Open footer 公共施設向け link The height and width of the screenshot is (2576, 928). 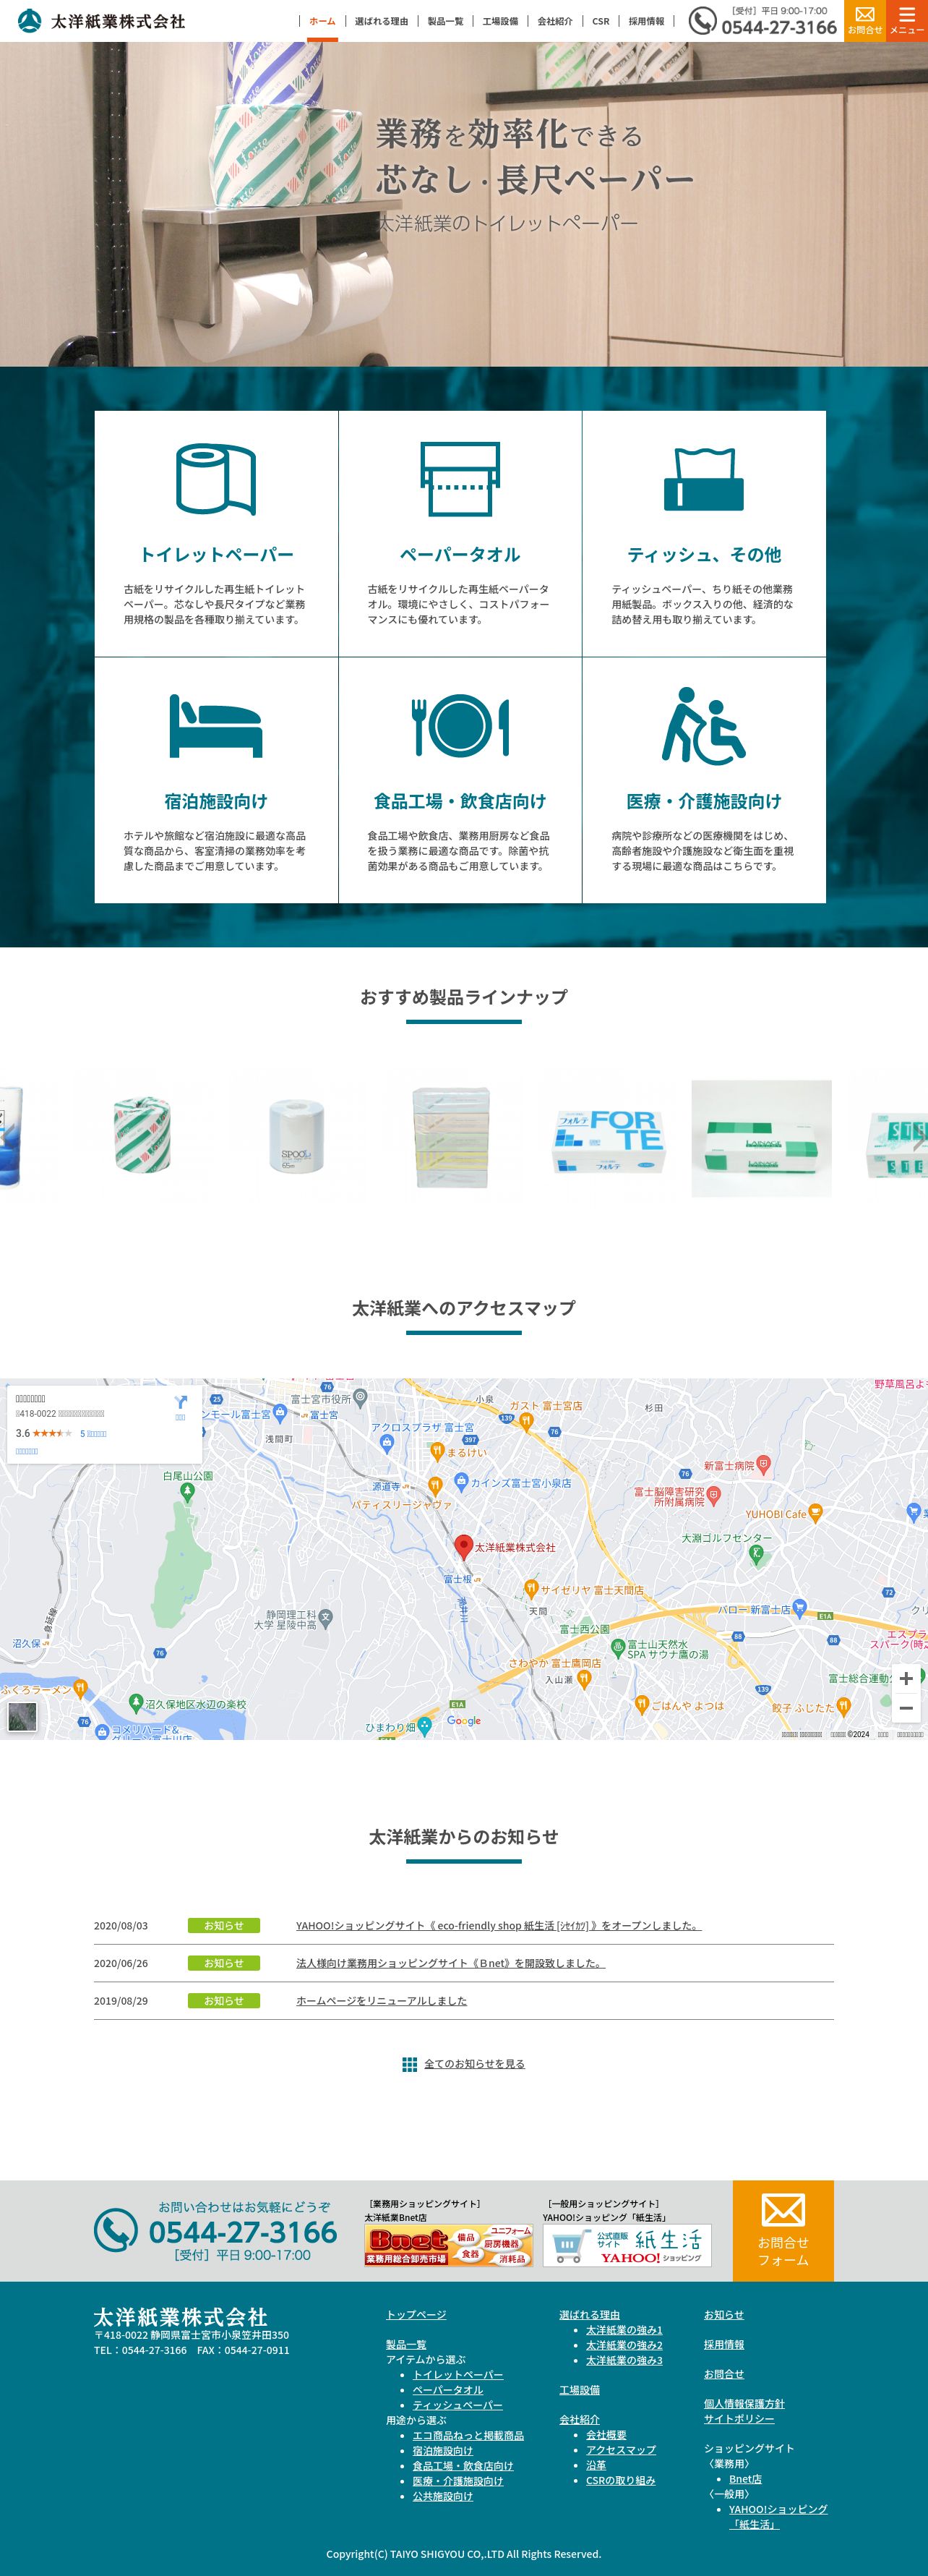442,2496
